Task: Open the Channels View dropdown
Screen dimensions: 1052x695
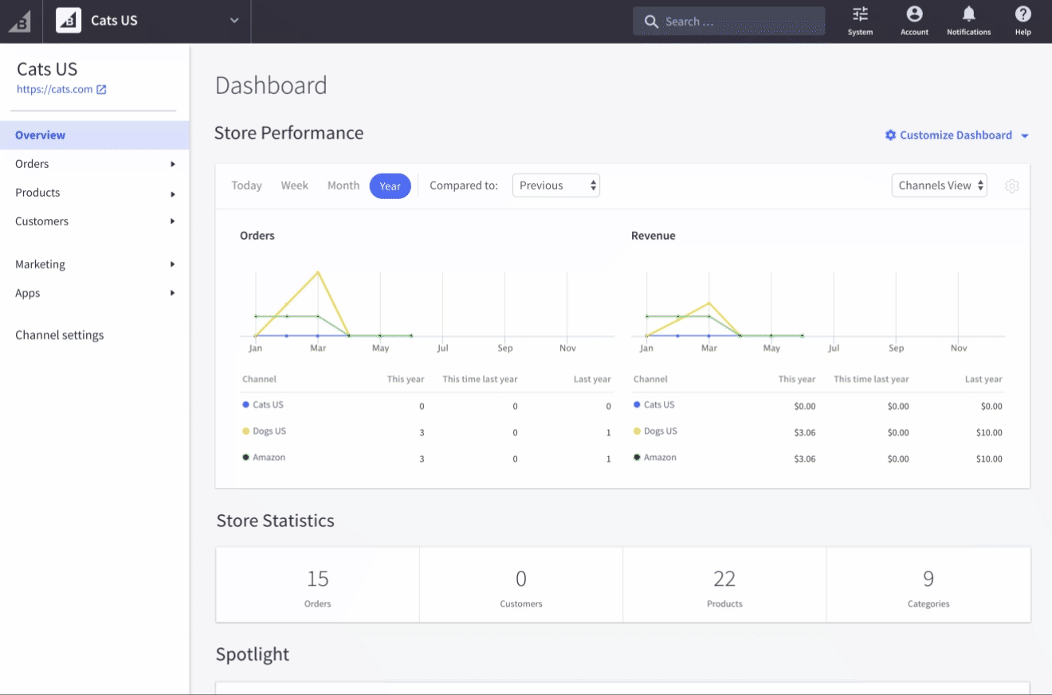Action: point(939,185)
